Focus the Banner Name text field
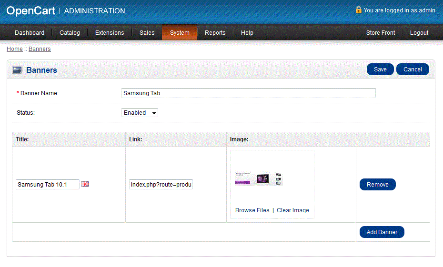 point(248,93)
